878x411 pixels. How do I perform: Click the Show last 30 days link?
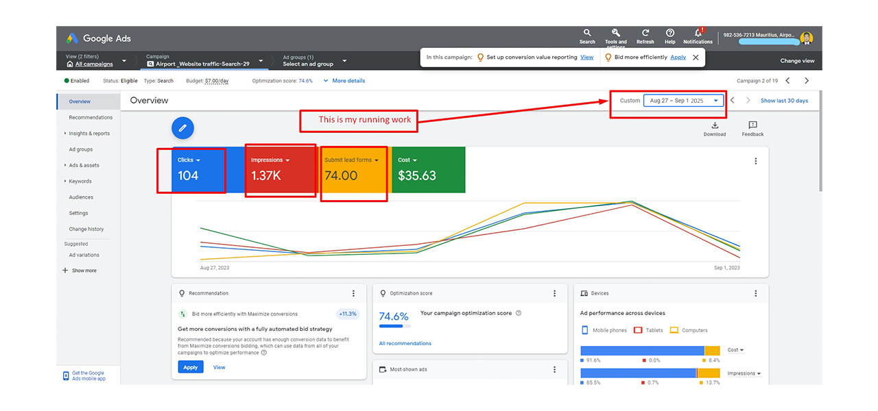click(x=784, y=101)
